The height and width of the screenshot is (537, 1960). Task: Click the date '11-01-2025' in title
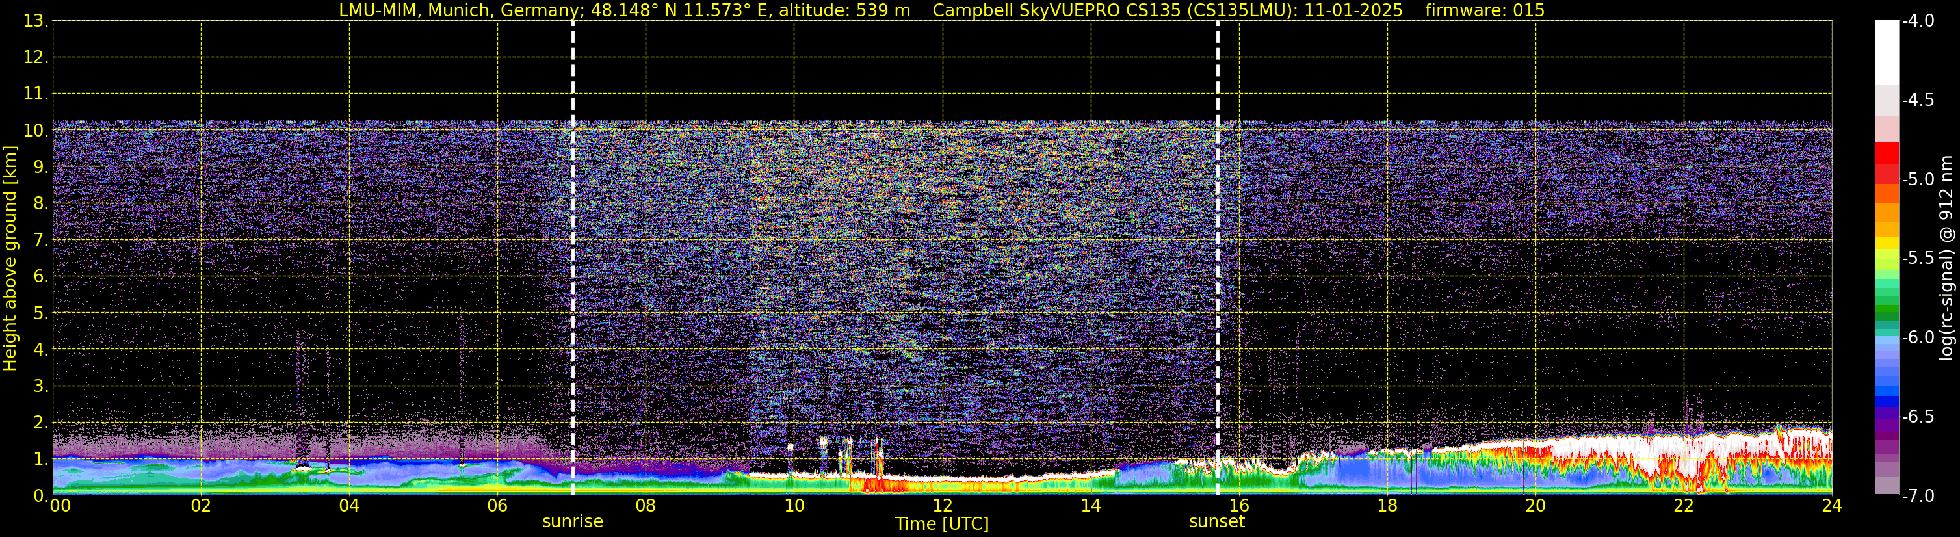pos(1353,10)
